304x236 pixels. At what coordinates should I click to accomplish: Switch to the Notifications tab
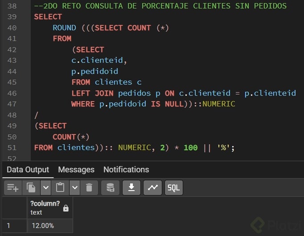[x=126, y=170]
